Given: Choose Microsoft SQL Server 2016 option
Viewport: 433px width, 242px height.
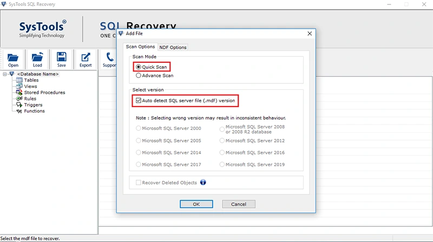Looking at the screenshot, I should (x=222, y=153).
